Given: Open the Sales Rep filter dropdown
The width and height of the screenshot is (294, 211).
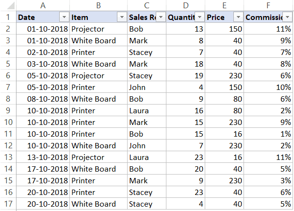Looking at the screenshot, I should coord(161,17).
